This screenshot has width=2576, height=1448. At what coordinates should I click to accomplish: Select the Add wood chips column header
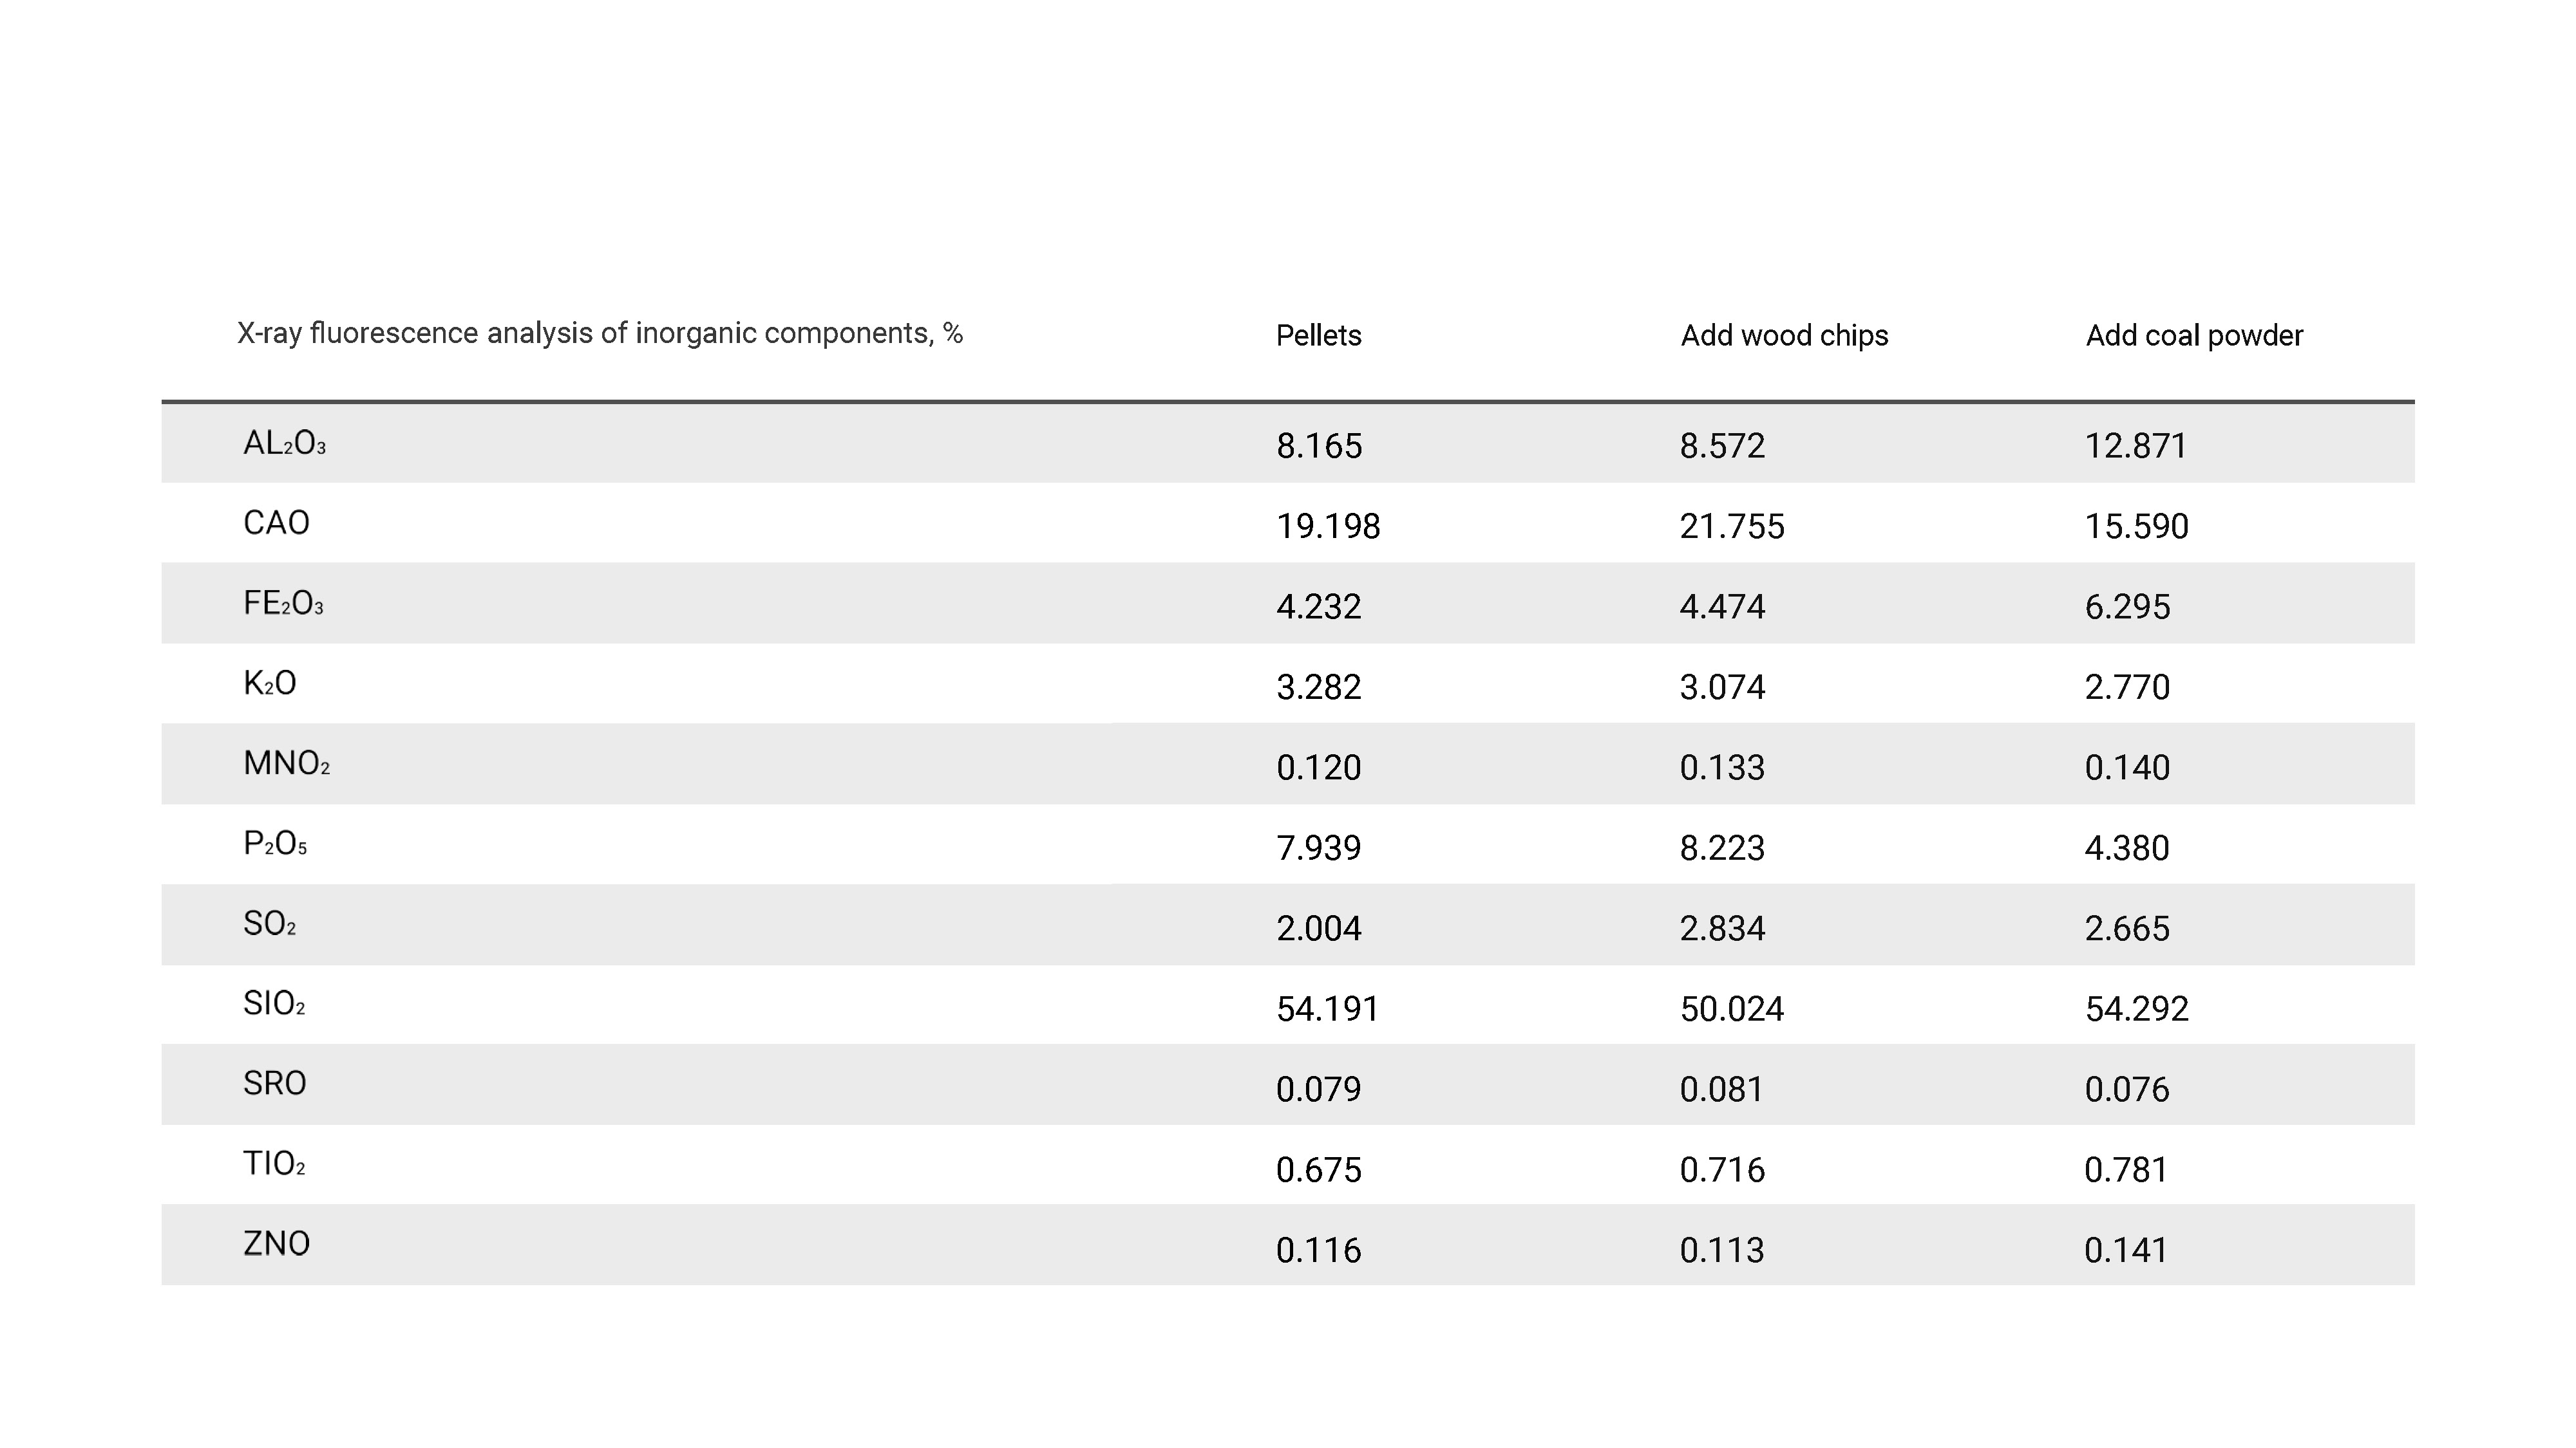pyautogui.click(x=1784, y=336)
